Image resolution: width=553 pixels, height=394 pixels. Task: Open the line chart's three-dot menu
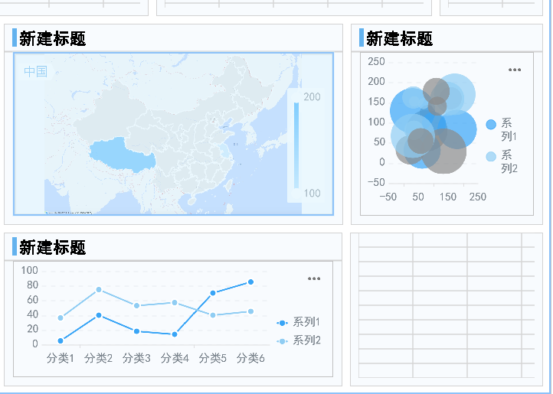coord(314,278)
